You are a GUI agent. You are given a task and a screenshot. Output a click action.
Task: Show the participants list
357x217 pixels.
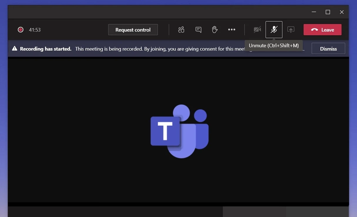(x=181, y=29)
